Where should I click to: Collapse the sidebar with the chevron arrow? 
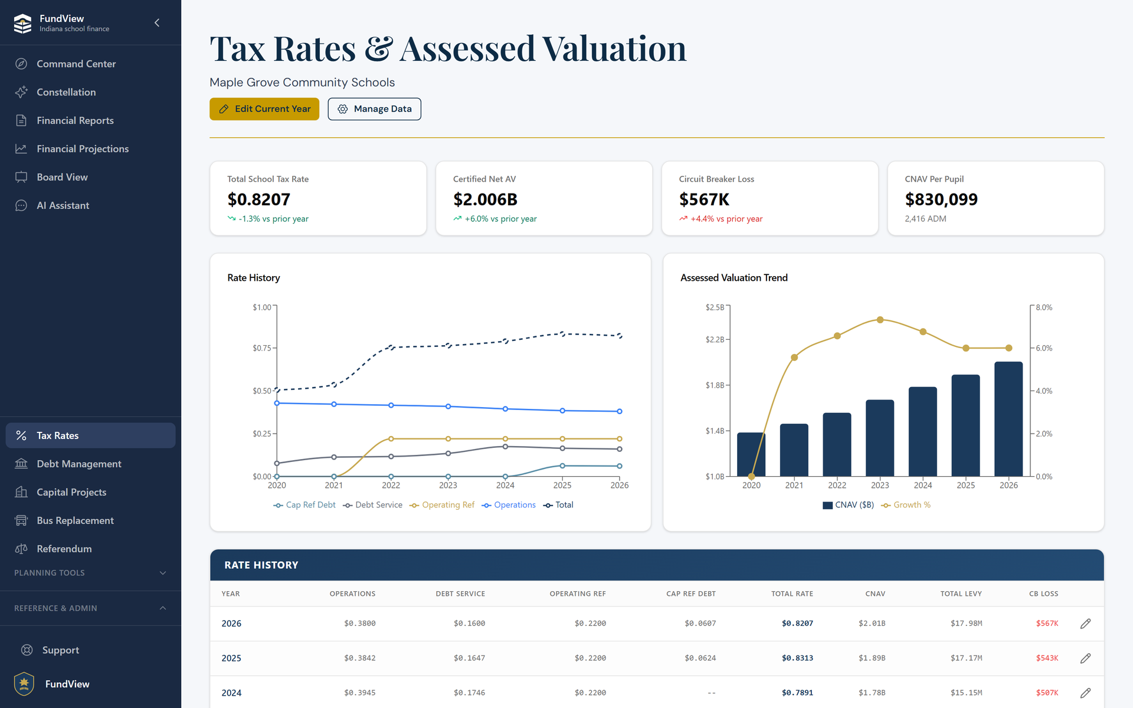coord(157,23)
